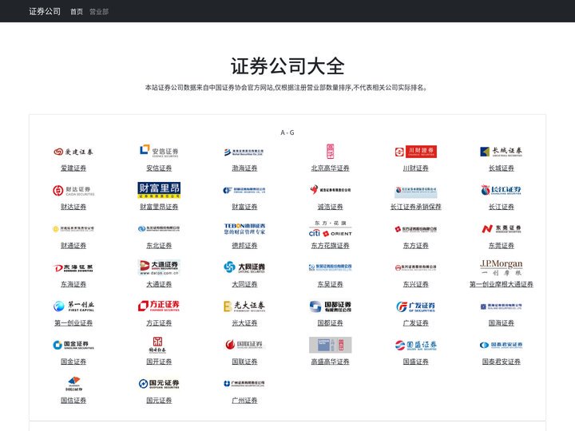Click the 长江证券 logo image
575x431 pixels.
502,190
